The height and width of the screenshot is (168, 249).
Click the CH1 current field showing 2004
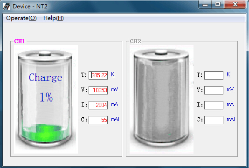pyautogui.click(x=98, y=105)
